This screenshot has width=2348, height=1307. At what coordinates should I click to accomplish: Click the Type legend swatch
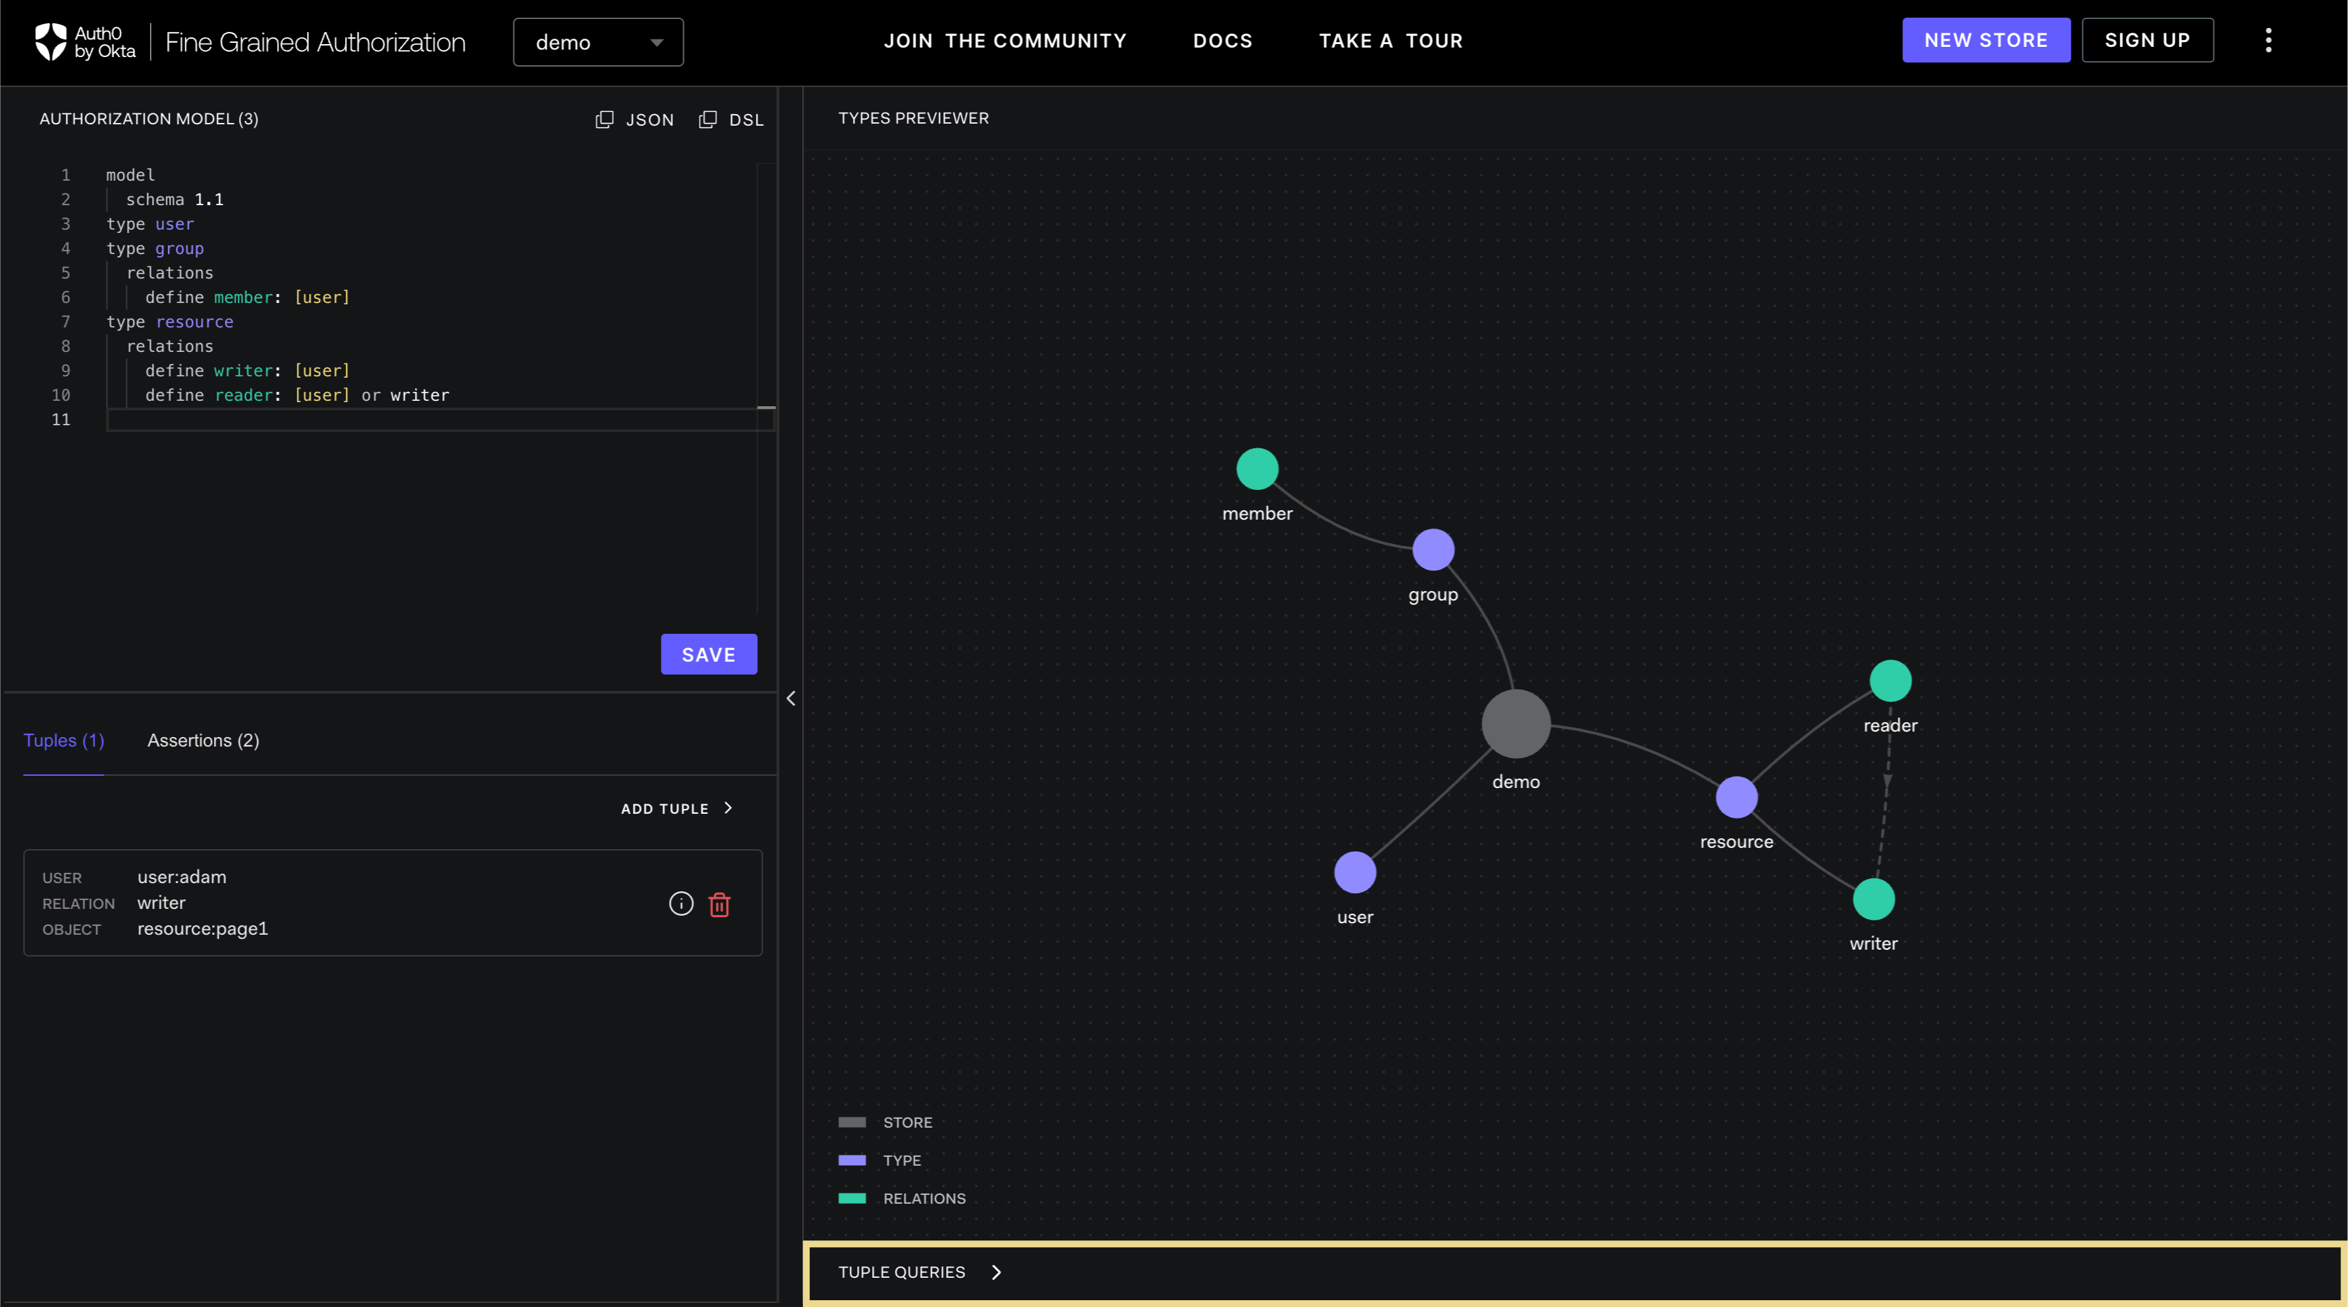[851, 1160]
